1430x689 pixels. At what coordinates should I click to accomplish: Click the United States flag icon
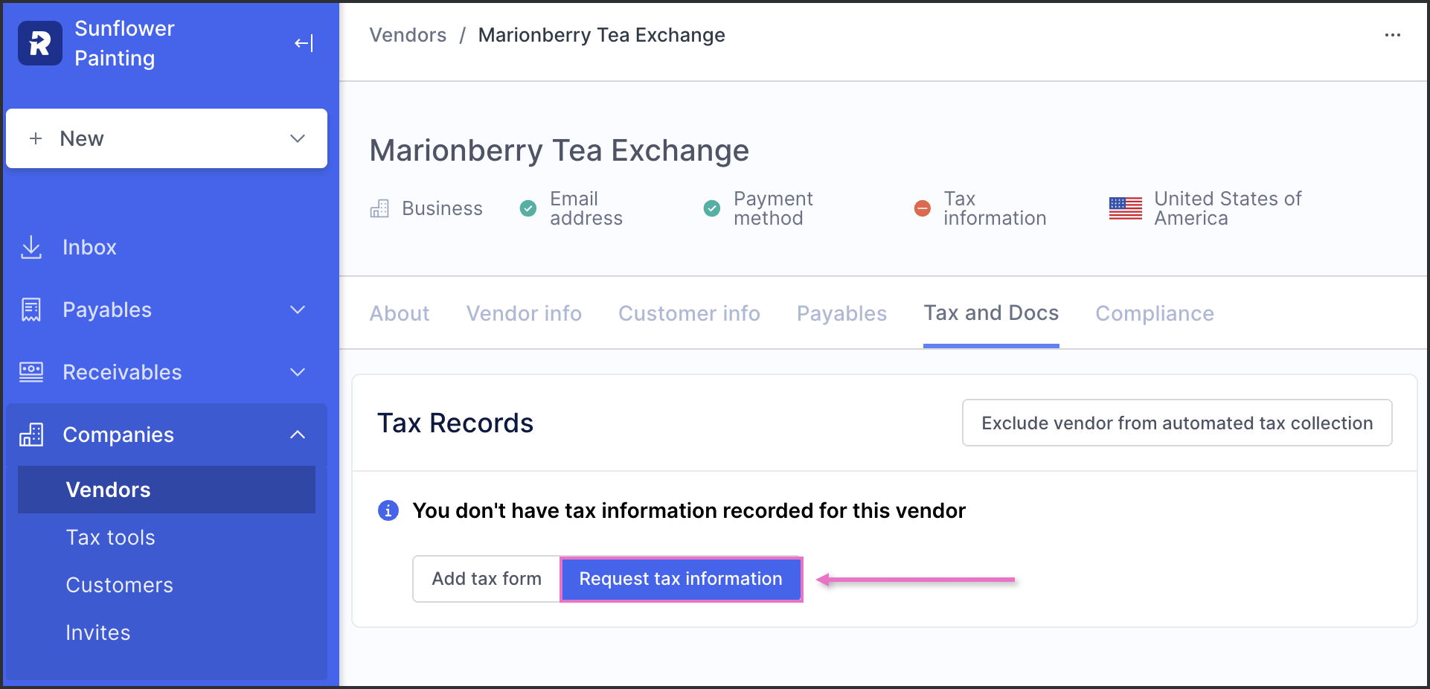coord(1125,208)
